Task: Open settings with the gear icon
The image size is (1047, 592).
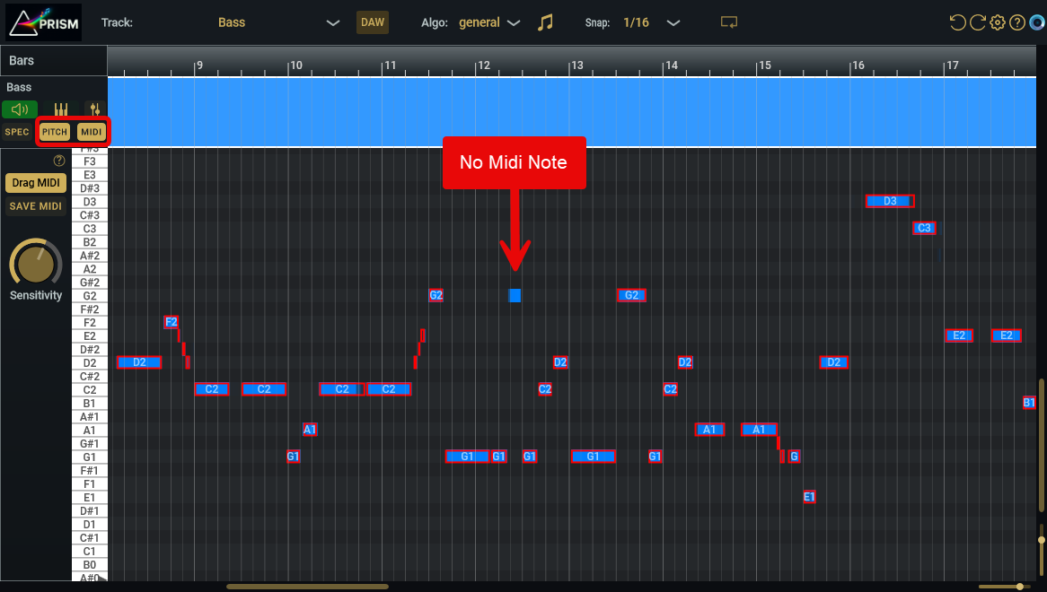Action: coord(998,22)
